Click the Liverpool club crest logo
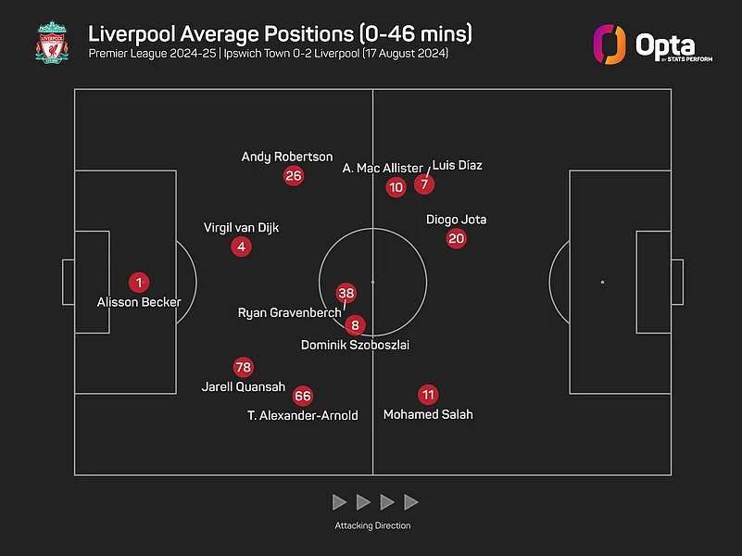The image size is (742, 556). tap(51, 44)
